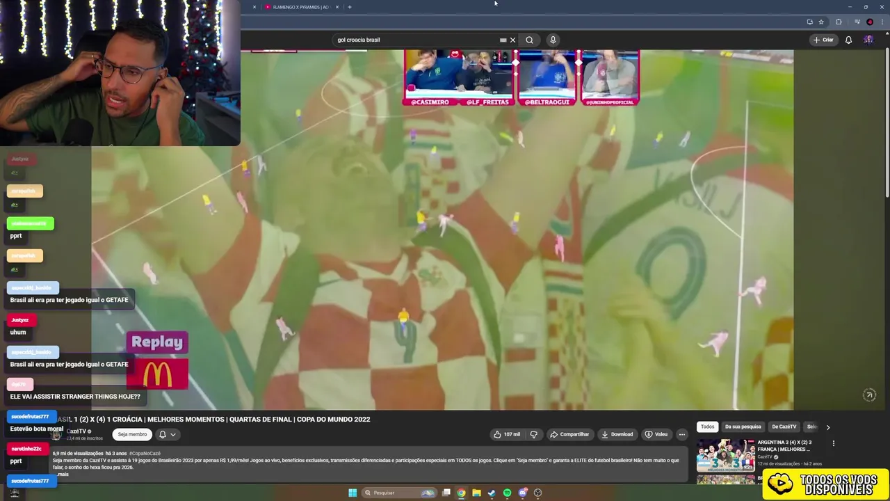Click Chrome icon on the taskbar
890x501 pixels.
tap(461, 493)
